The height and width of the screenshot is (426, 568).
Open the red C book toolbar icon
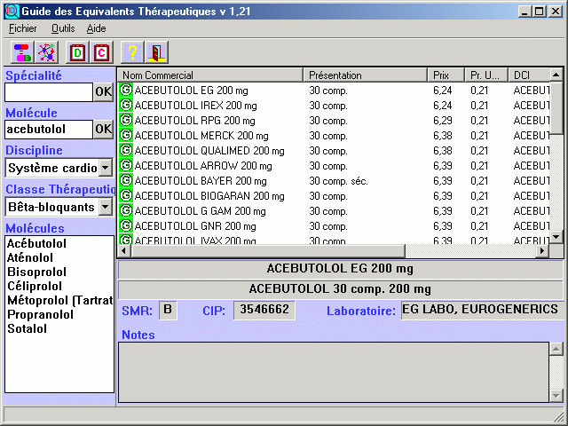tap(102, 52)
